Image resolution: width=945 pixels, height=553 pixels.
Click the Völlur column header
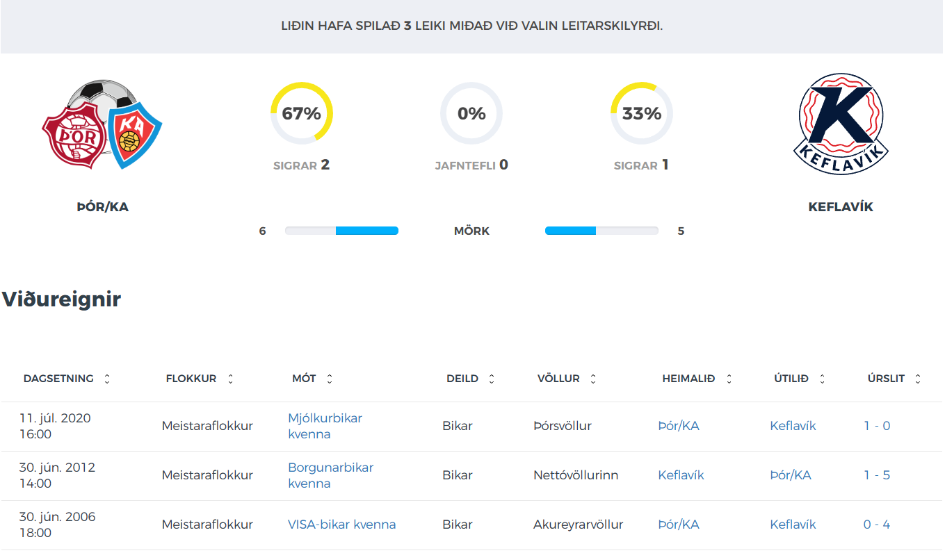coord(558,379)
